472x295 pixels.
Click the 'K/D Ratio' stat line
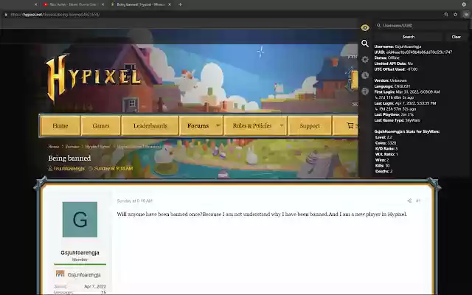coord(386,149)
